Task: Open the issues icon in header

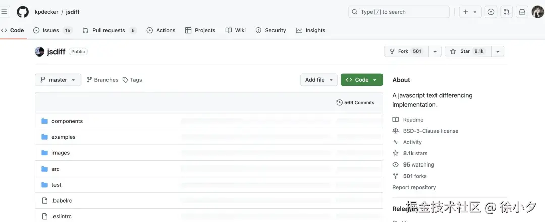Action: [491, 12]
